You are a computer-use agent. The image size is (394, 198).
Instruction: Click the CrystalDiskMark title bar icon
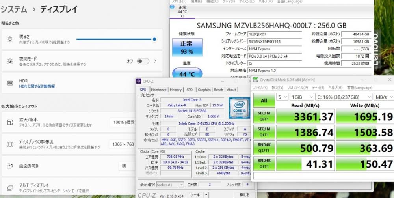point(256,80)
